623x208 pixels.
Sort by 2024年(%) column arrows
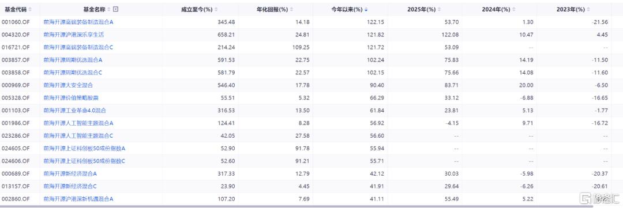tap(513, 10)
